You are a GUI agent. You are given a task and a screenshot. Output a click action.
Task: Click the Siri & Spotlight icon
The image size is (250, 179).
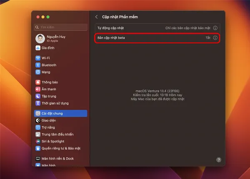pyautogui.click(x=38, y=142)
